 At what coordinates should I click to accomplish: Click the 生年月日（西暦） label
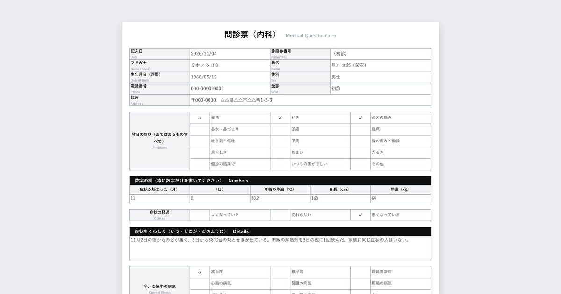tap(160, 77)
